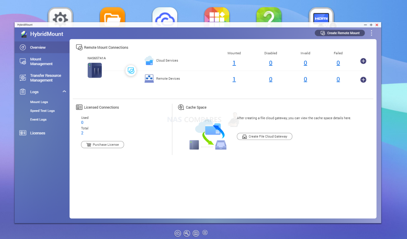Click the Purchase License button
Viewport: 407px width, 239px height.
[x=103, y=145]
